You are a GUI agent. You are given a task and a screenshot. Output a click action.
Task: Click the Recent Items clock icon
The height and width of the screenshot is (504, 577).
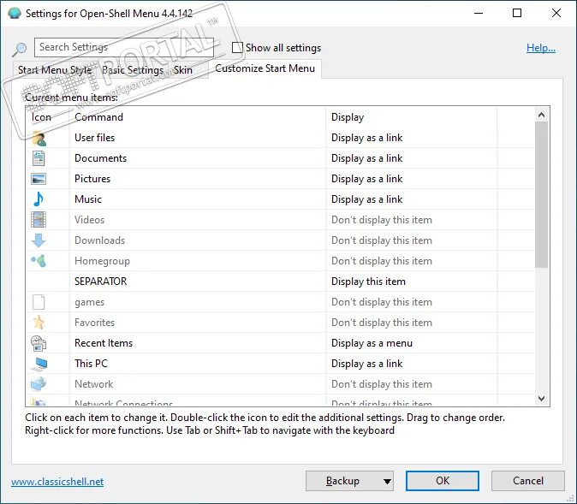coord(39,343)
